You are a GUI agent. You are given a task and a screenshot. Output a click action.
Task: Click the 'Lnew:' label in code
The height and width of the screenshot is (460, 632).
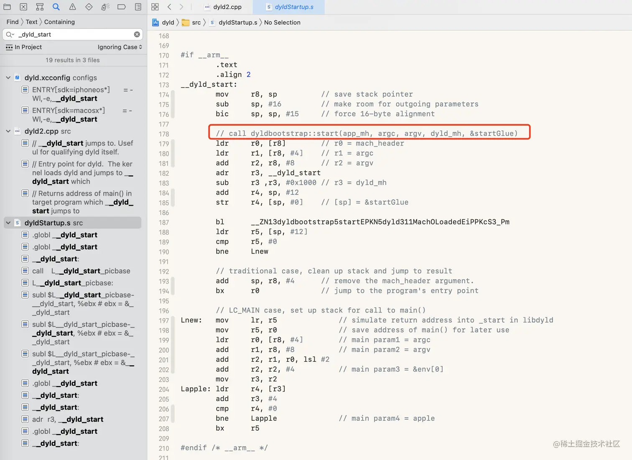point(191,320)
